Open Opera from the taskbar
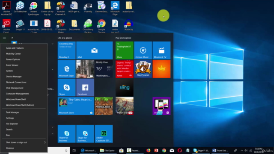The height and width of the screenshot is (154, 274). point(180,150)
